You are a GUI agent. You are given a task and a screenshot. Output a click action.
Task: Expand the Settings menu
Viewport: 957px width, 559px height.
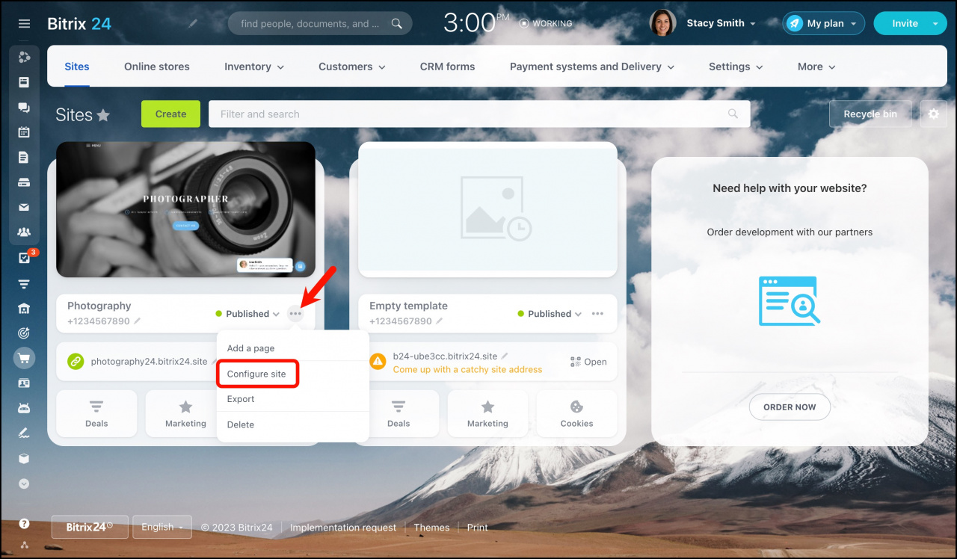[x=736, y=67]
